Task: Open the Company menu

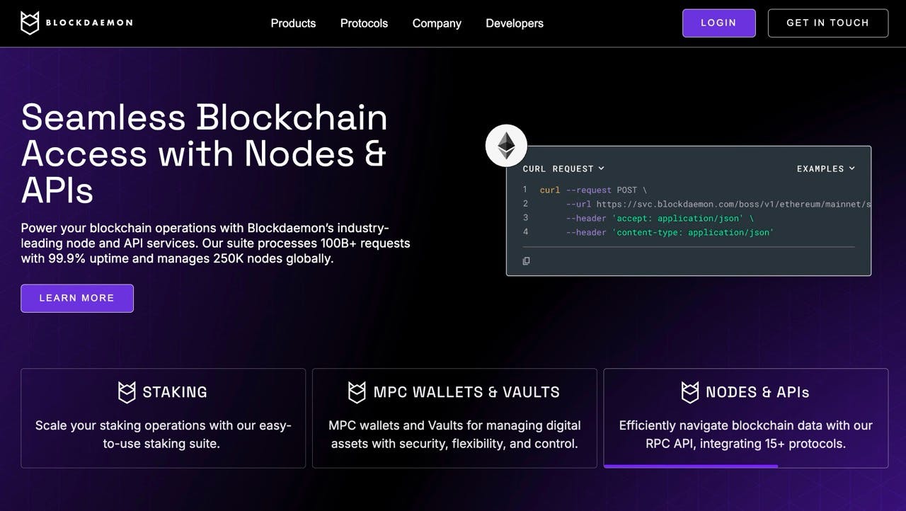Action: click(436, 23)
